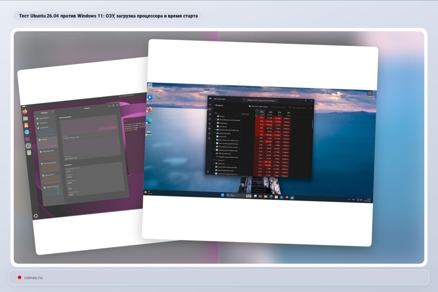Open the more options menu in Task Manager toolbar
This screenshot has height=292, width=438.
click(x=311, y=108)
